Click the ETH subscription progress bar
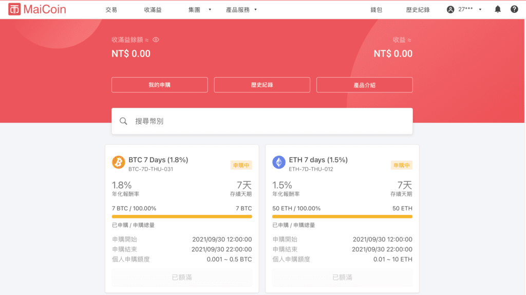This screenshot has width=526, height=295. 342,216
